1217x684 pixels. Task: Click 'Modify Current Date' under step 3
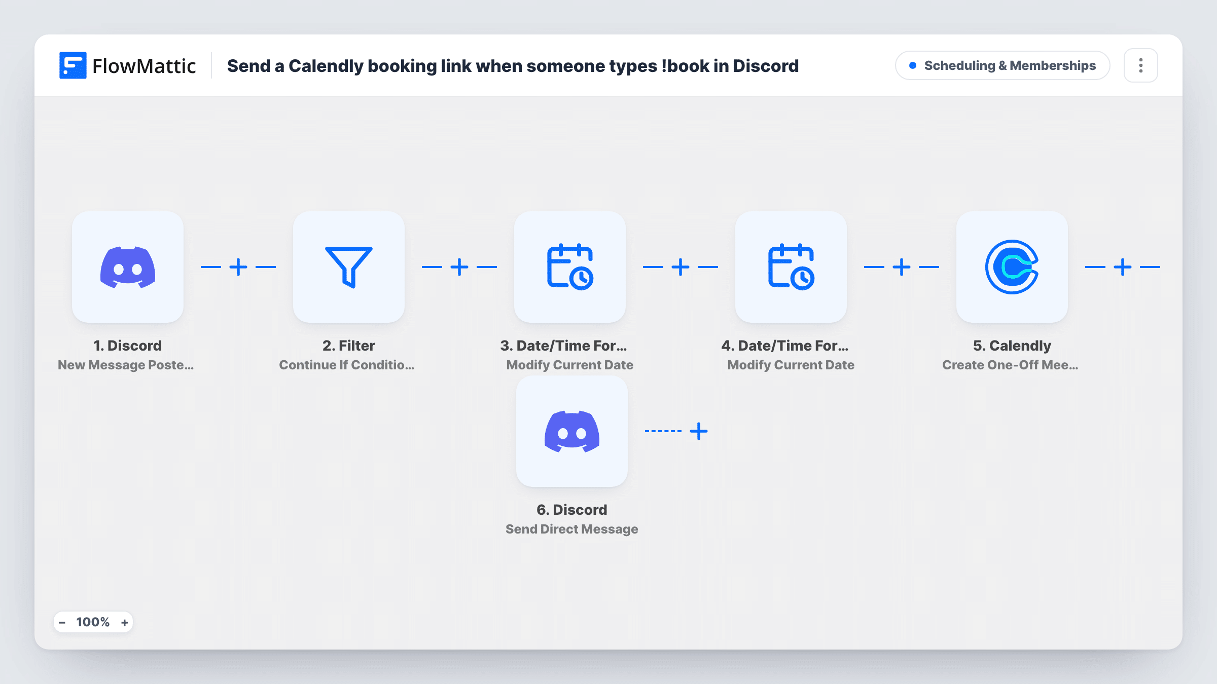[x=570, y=365]
